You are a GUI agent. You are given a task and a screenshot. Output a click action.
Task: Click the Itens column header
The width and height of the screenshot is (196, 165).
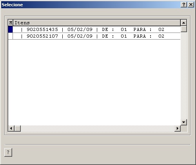(x=97, y=23)
